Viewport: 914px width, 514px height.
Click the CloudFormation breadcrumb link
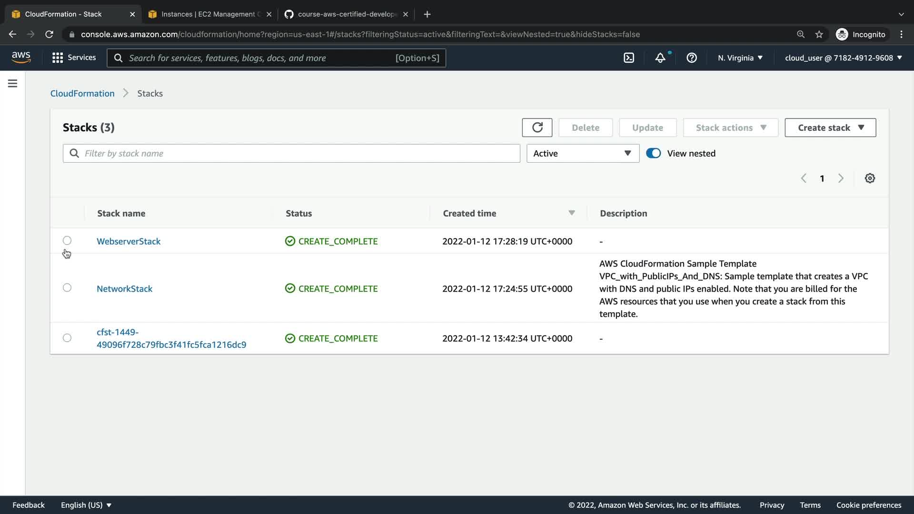[x=82, y=93]
